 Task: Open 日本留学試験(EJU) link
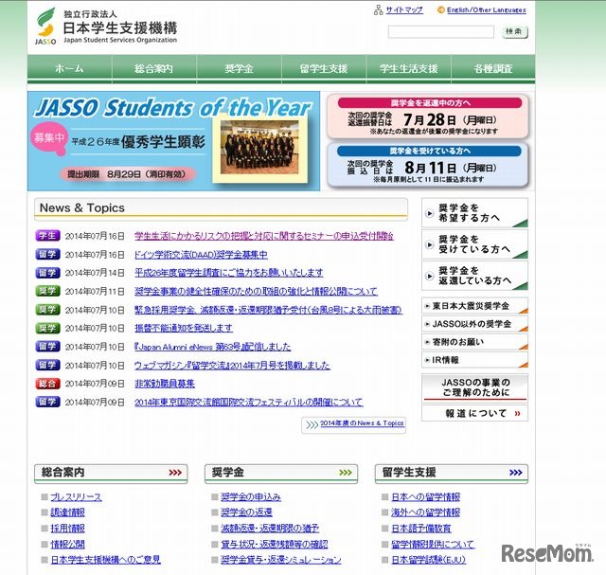(429, 560)
